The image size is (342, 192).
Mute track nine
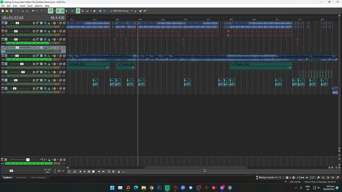(x=60, y=89)
